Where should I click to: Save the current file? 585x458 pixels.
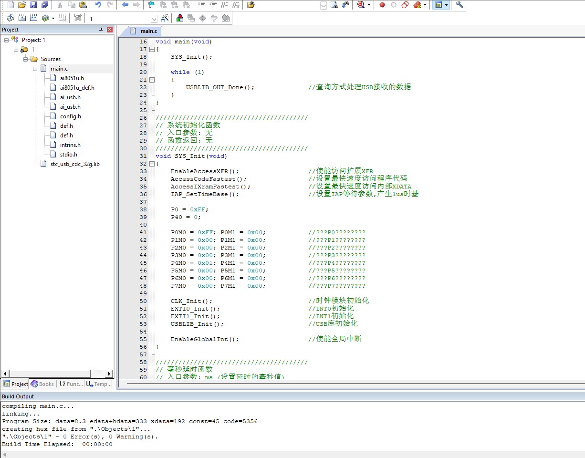pyautogui.click(x=33, y=5)
